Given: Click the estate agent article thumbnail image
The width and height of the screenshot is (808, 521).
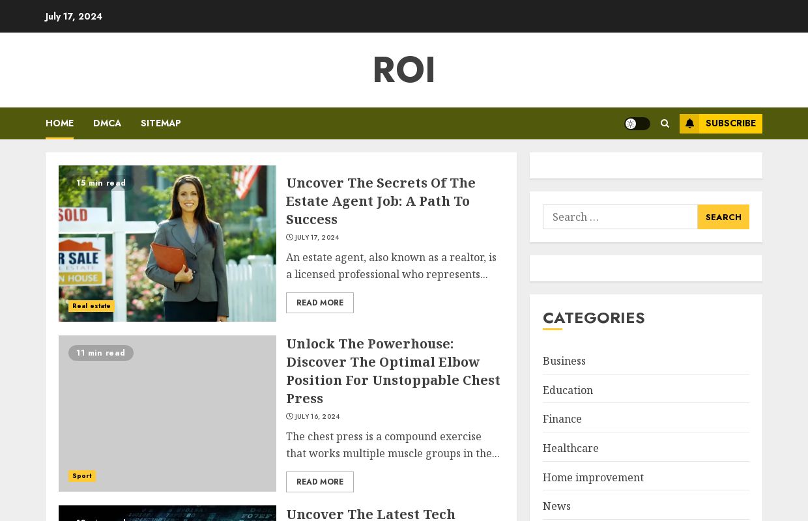Looking at the screenshot, I should (x=167, y=243).
